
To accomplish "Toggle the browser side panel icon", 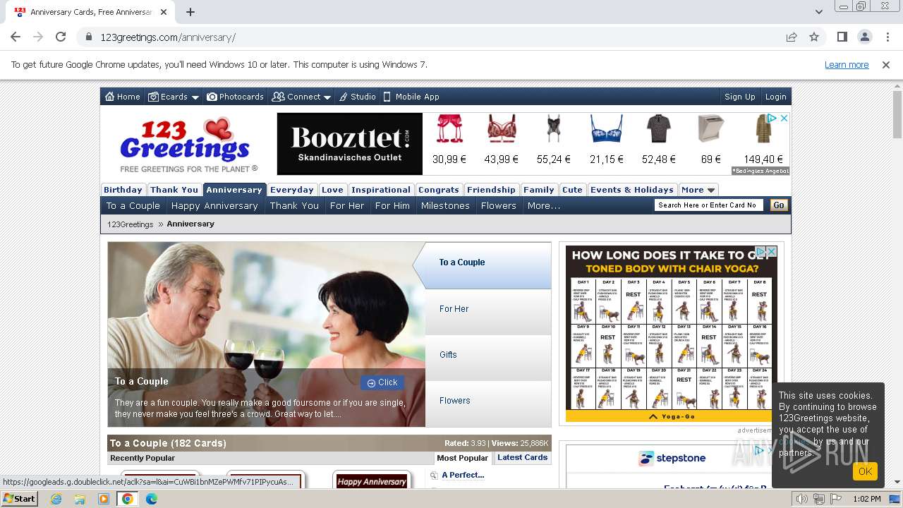I will (842, 37).
